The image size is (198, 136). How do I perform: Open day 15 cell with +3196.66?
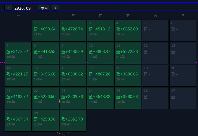click(46, 75)
